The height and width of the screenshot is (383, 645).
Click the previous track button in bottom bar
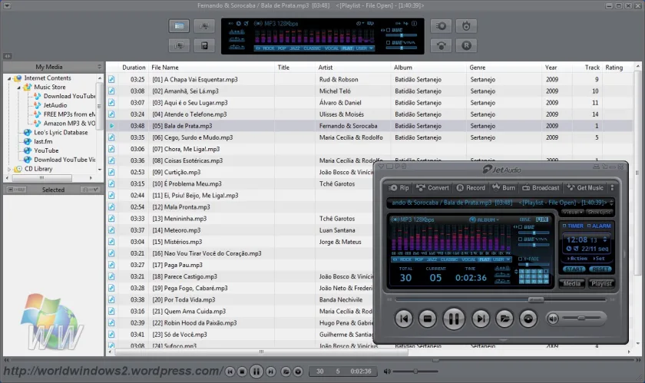(230, 371)
